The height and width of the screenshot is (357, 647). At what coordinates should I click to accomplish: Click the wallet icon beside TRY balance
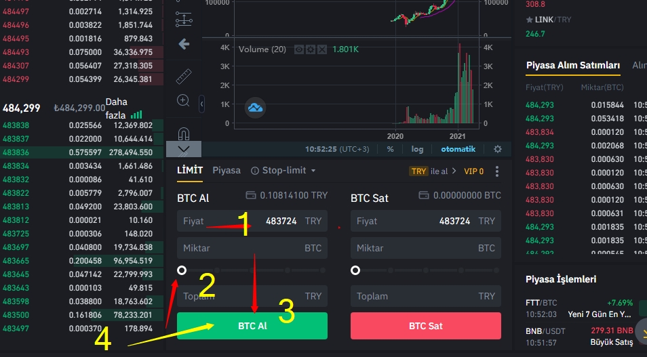coord(251,195)
